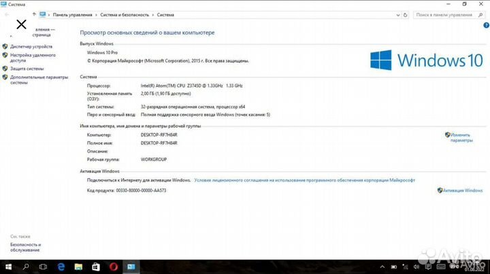Open Device Manager link (Диспетчер устройств)
The height and width of the screenshot is (274, 490).
[x=31, y=46]
